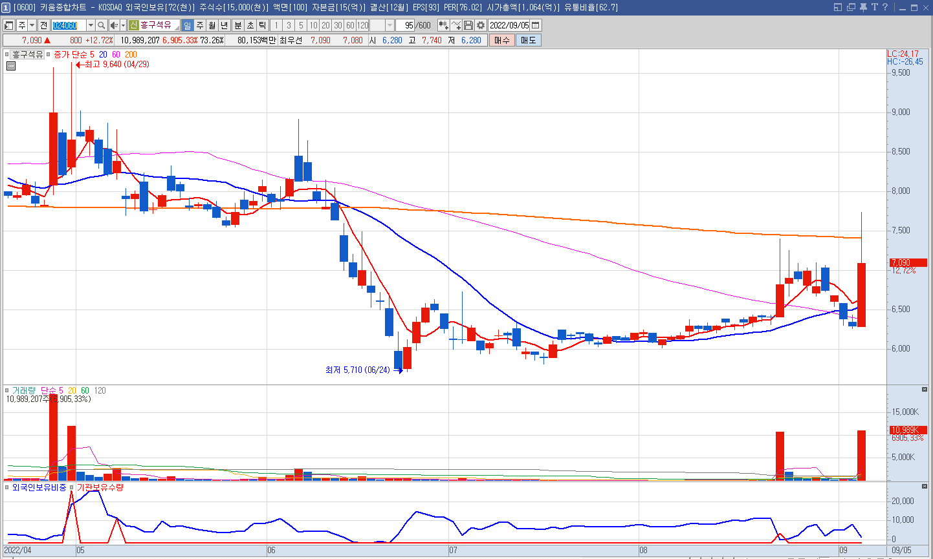The image size is (933, 559).
Task: Select monthly (월) chart period
Action: (x=212, y=25)
